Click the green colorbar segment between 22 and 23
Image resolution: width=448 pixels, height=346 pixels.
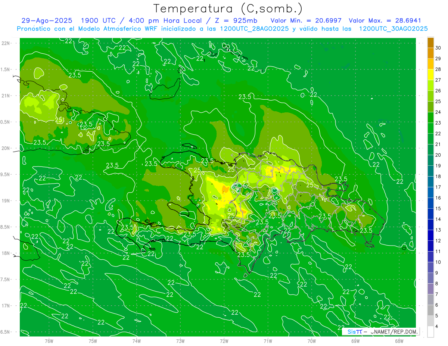[431, 128]
